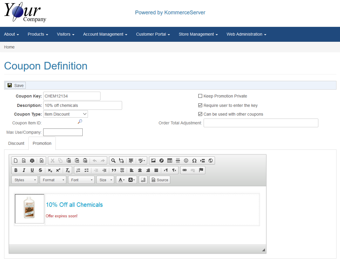Switch to the Discount tab
The height and width of the screenshot is (263, 340).
coord(16,143)
